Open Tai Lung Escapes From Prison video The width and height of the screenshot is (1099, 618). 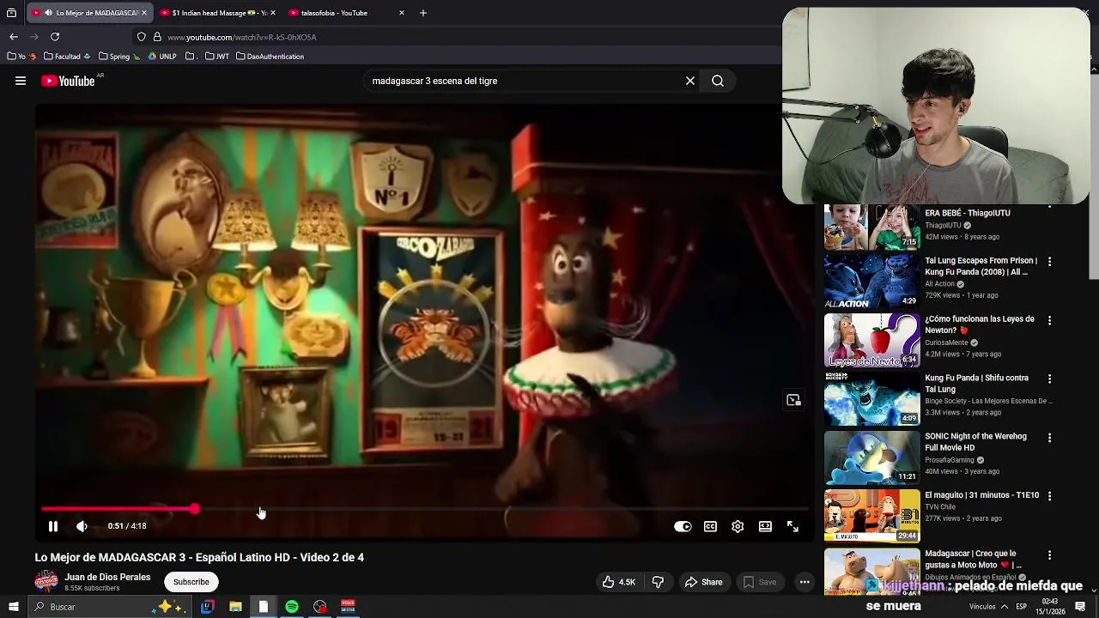pos(871,282)
